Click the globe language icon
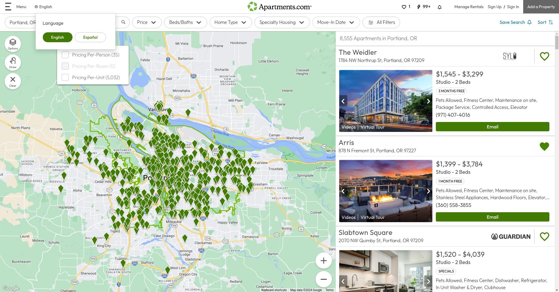Viewport: 559px width, 292px height. coord(36,7)
